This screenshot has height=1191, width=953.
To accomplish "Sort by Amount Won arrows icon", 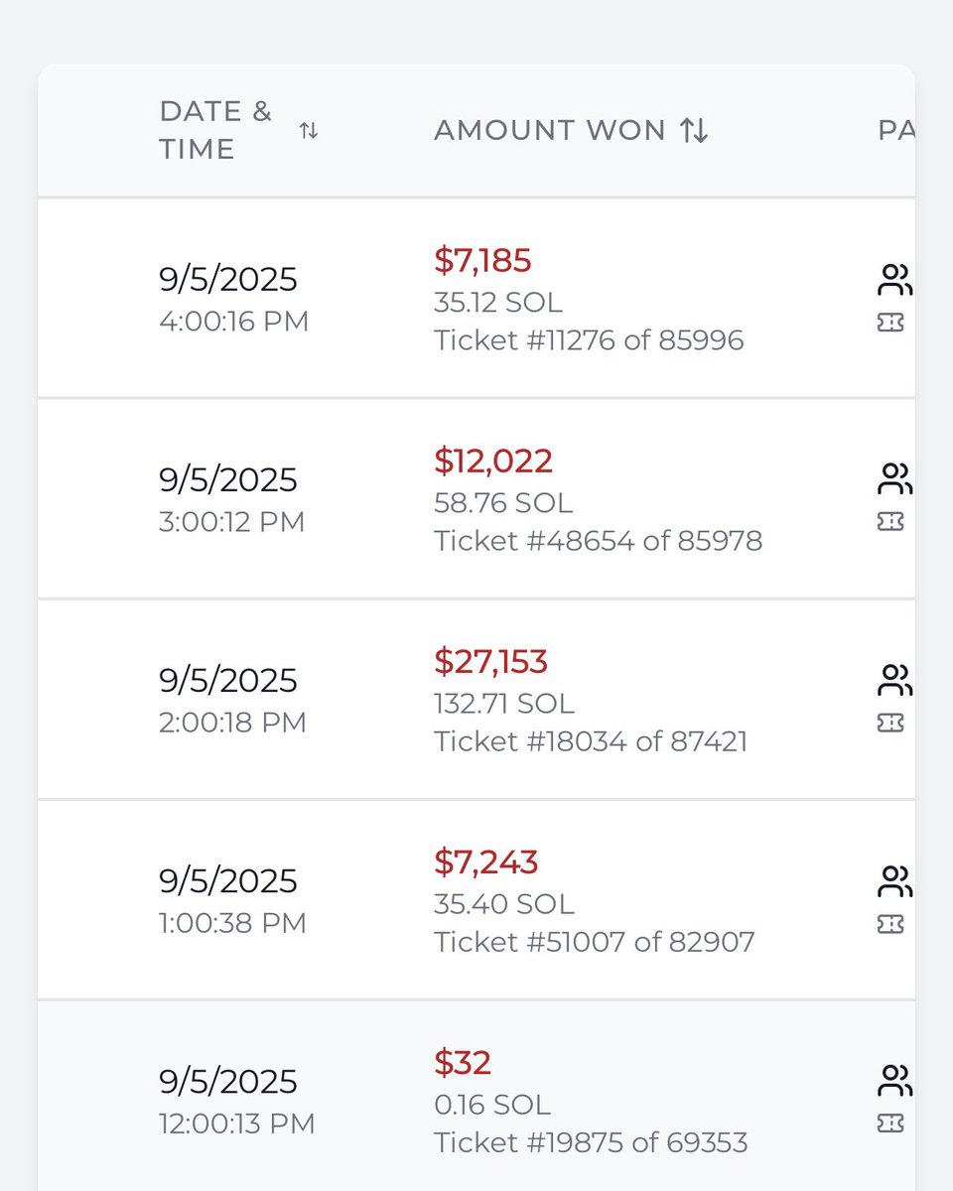I will click(694, 130).
